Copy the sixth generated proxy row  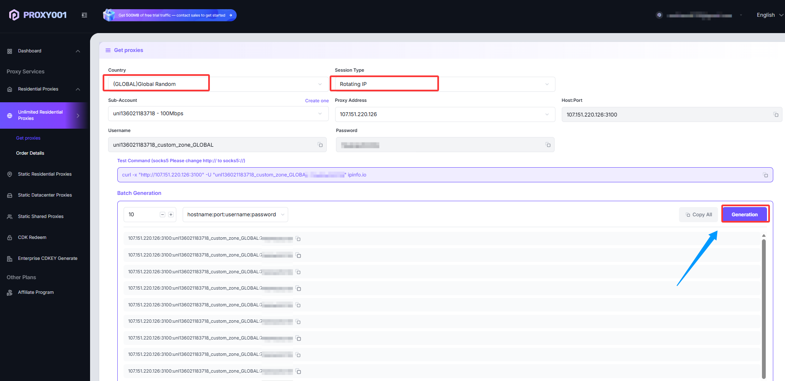pos(298,321)
